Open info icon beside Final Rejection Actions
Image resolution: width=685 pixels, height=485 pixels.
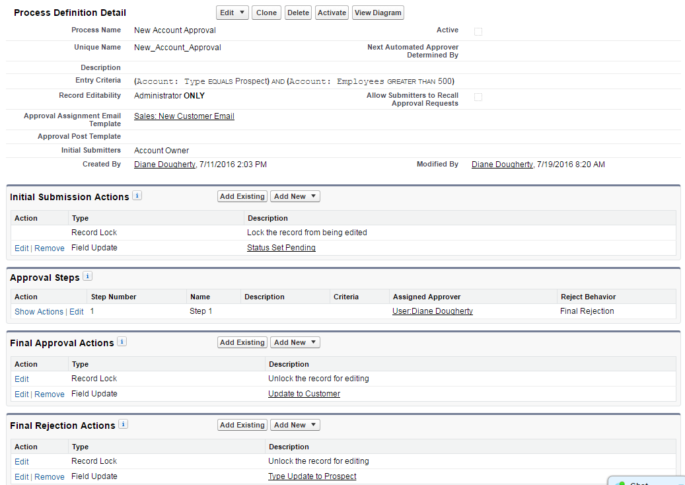124,424
